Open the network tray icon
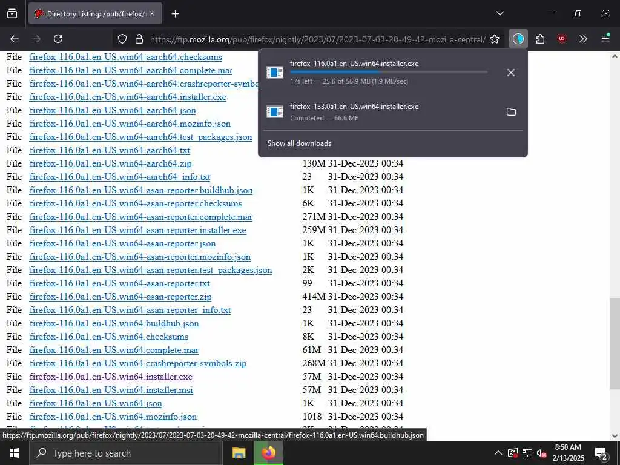 coord(527,453)
